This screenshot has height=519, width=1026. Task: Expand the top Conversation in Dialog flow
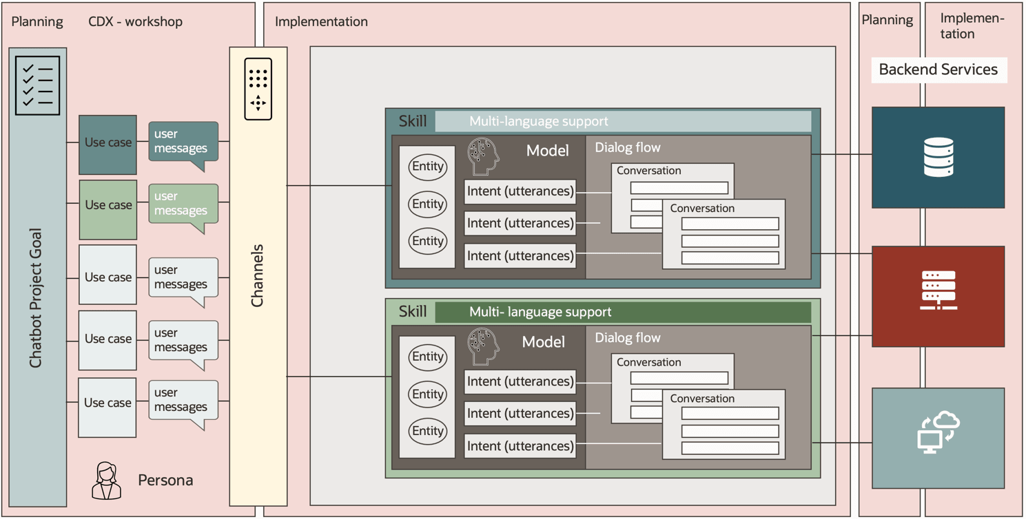(648, 171)
